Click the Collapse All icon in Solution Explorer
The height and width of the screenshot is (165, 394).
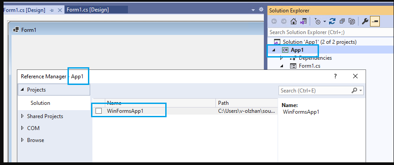click(x=342, y=22)
